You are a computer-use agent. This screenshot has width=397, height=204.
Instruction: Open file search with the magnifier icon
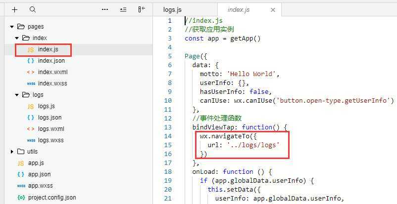point(33,9)
